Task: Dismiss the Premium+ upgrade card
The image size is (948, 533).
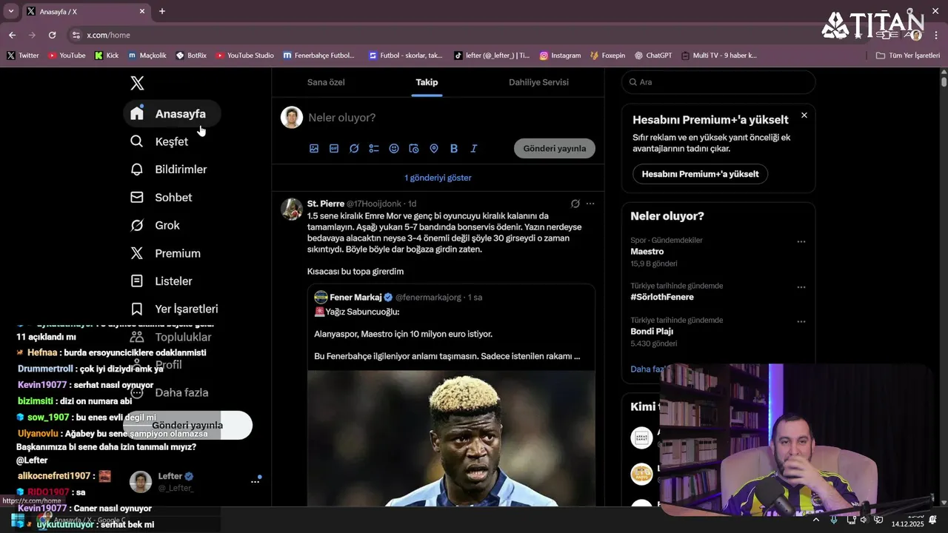Action: pos(804,115)
